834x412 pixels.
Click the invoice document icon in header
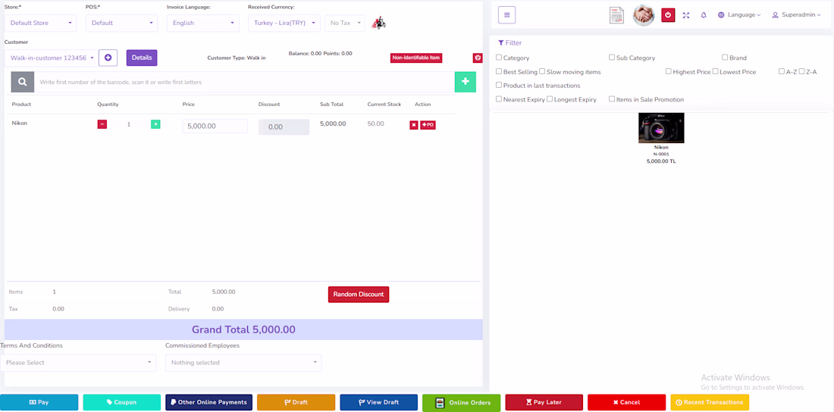coord(616,15)
